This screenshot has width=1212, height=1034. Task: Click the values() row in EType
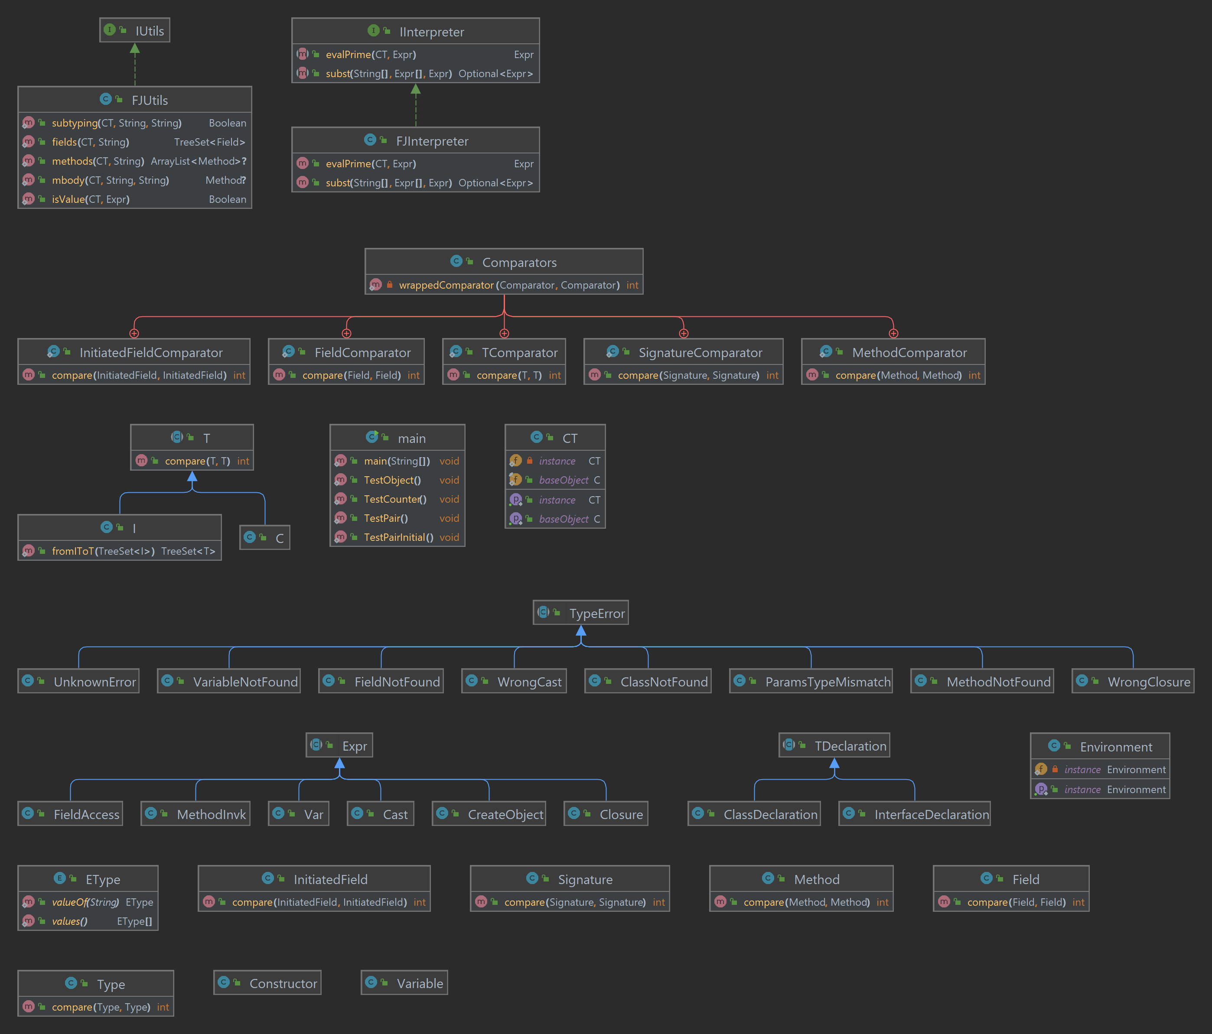click(x=88, y=921)
